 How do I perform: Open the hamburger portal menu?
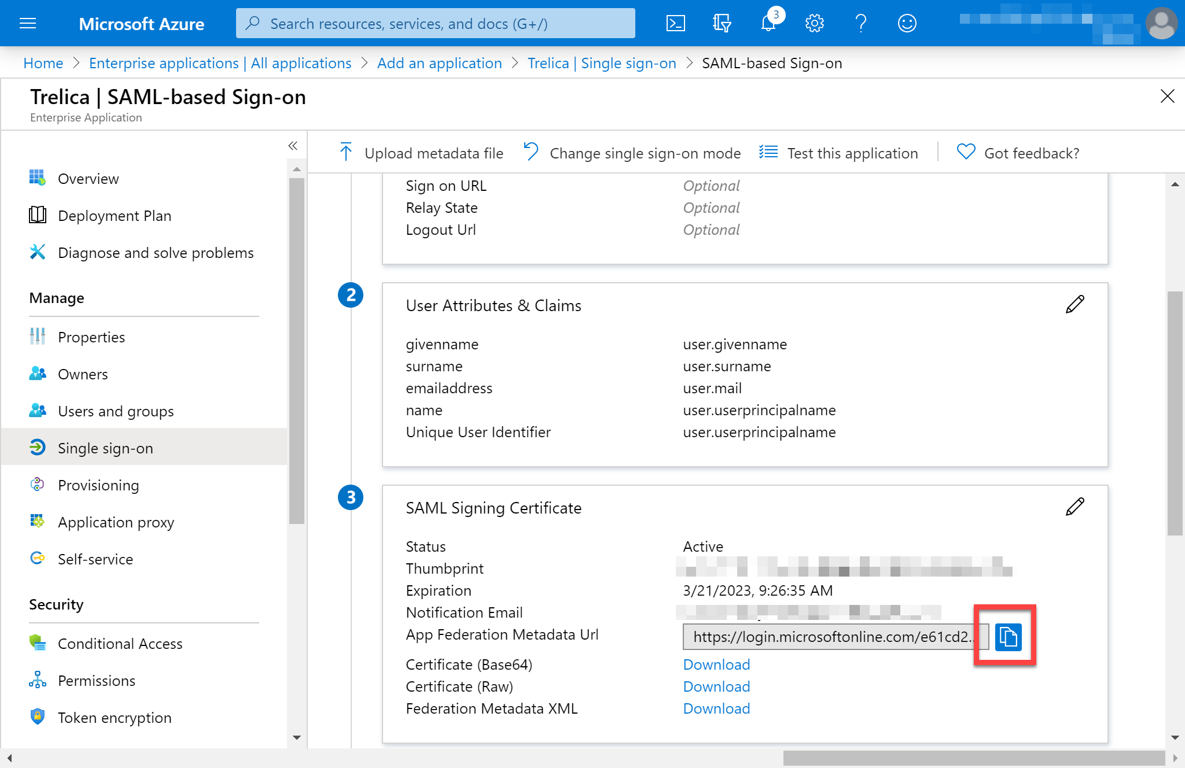click(x=28, y=23)
